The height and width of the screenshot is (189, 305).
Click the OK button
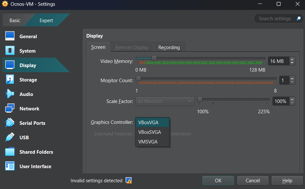[x=218, y=181]
